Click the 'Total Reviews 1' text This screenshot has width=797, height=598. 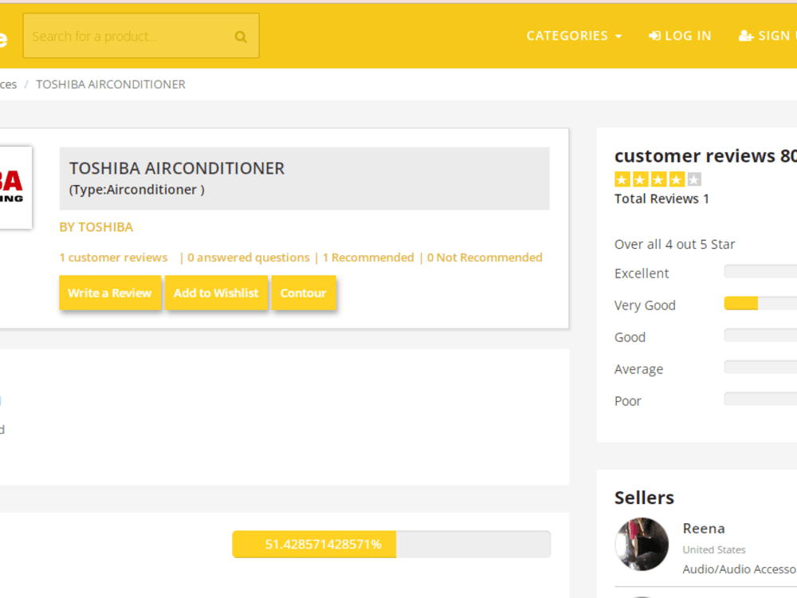(x=662, y=199)
